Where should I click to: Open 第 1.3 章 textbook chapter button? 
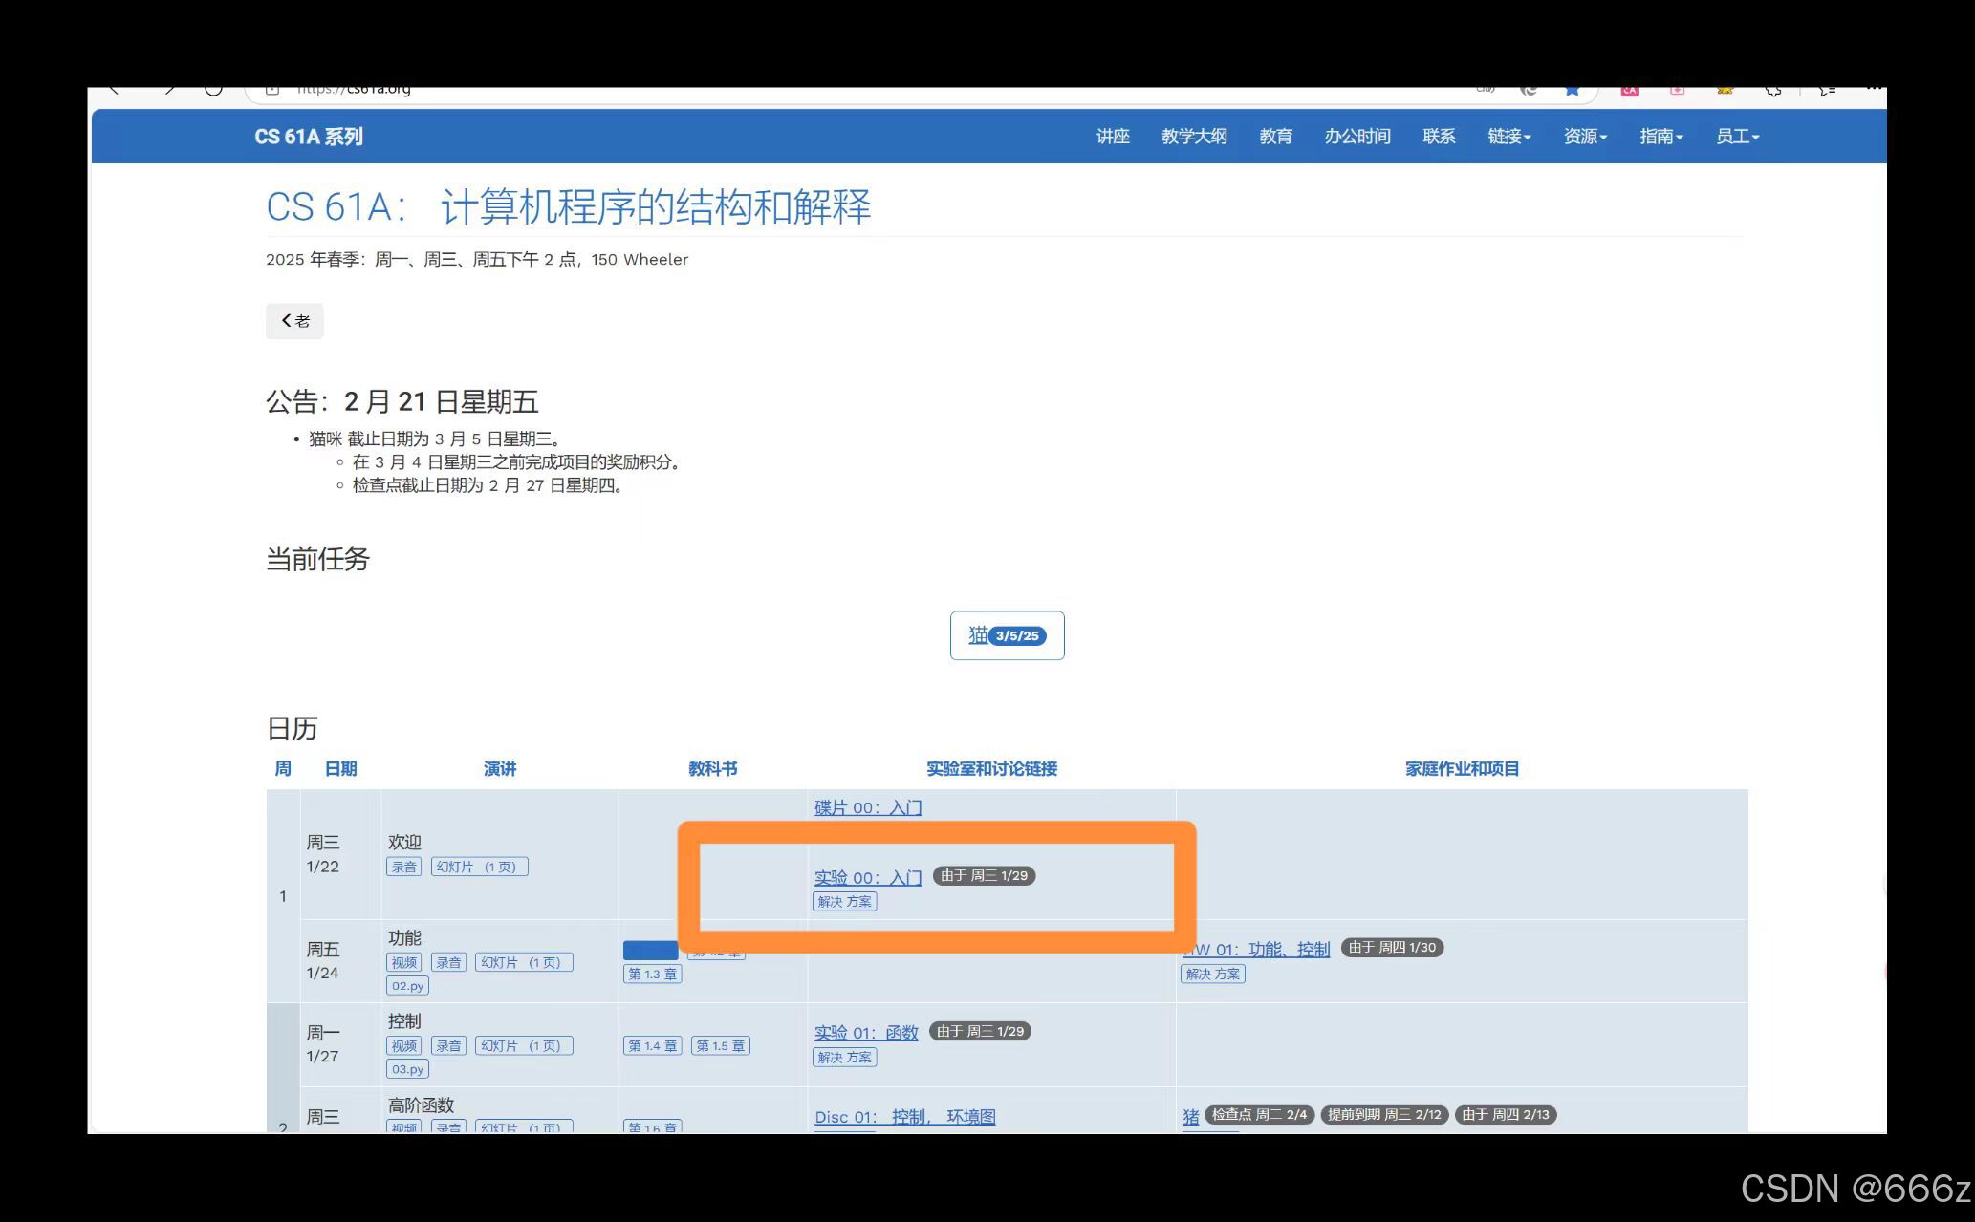(x=652, y=975)
